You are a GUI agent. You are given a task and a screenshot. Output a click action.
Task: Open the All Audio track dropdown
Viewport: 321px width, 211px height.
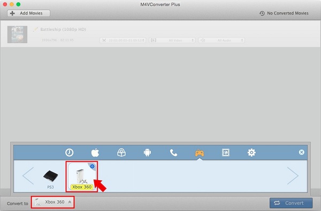[x=221, y=40]
